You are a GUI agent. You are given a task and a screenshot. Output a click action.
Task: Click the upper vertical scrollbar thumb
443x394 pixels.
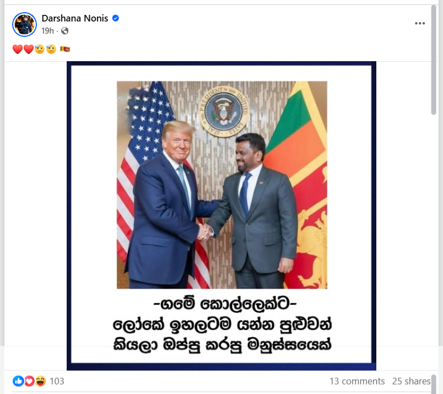(434, 60)
